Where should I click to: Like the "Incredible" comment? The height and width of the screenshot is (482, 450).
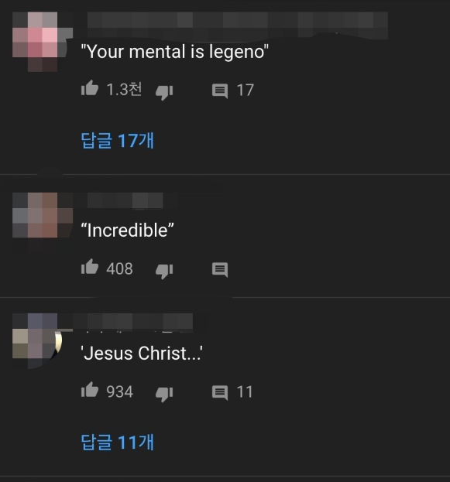(90, 267)
